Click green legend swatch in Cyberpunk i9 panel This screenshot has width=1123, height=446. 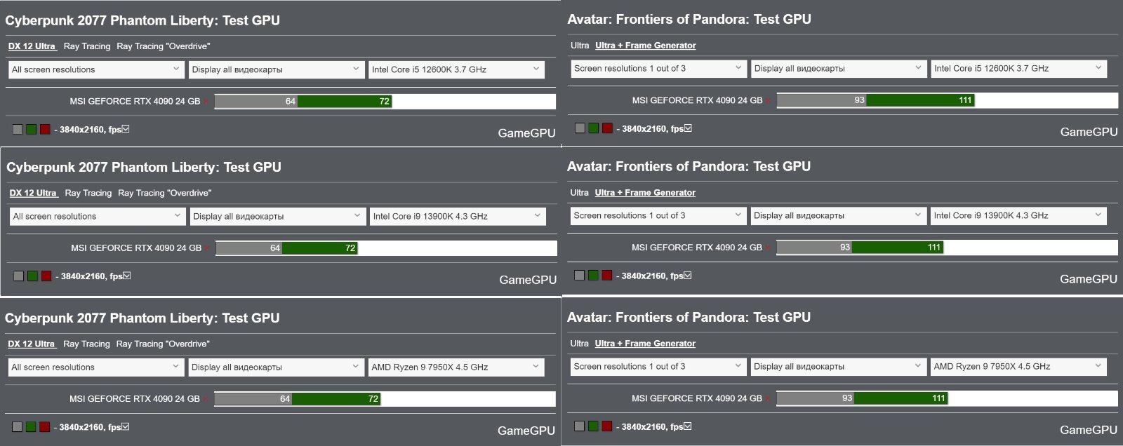(x=32, y=276)
